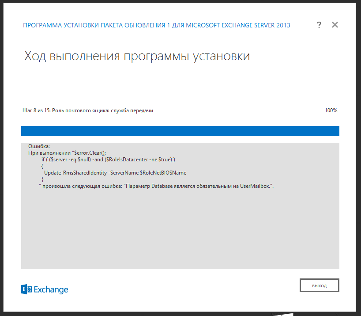This screenshot has width=361, height=316.
Task: Click the blue setup progress bar
Action: pyautogui.click(x=180, y=131)
